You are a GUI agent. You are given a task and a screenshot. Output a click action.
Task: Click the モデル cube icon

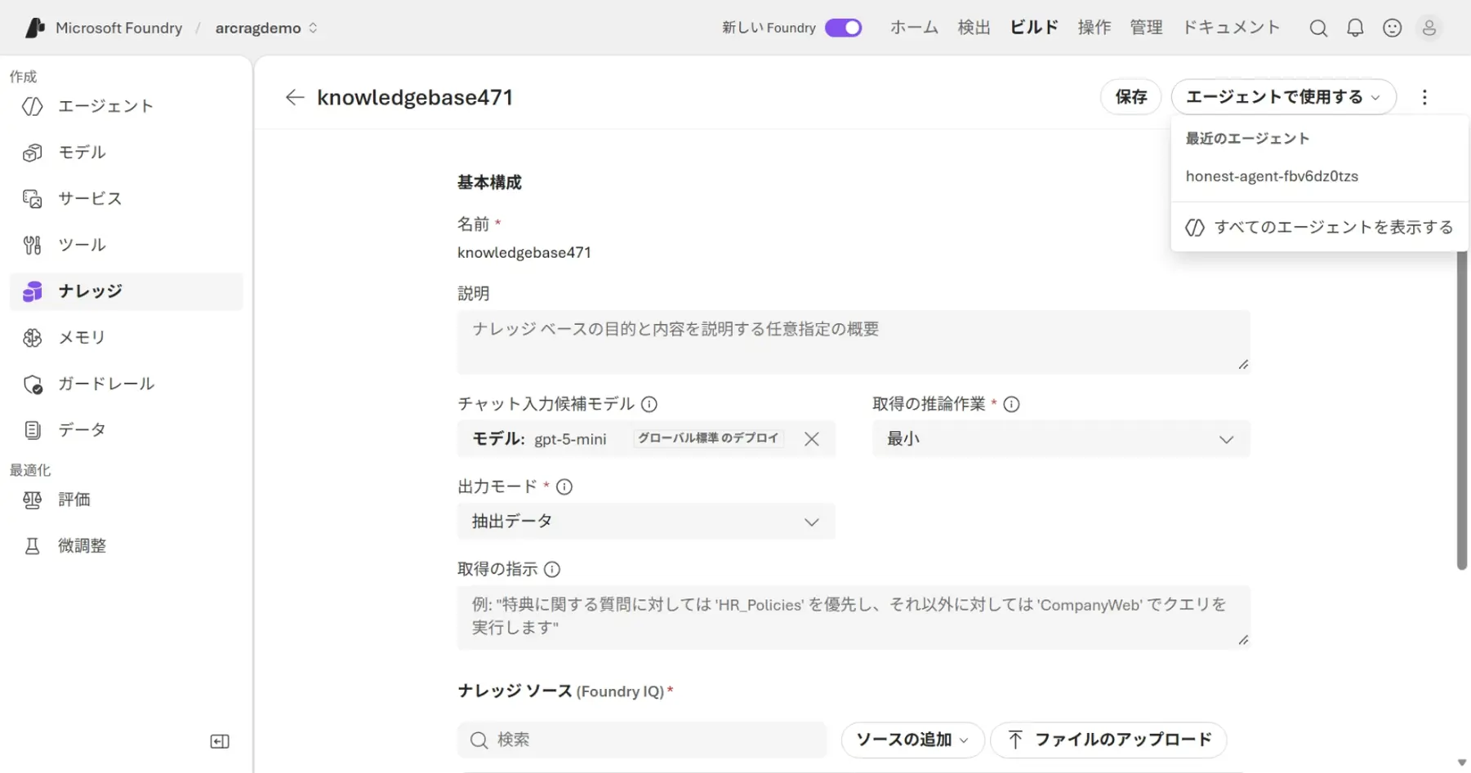[33, 153]
